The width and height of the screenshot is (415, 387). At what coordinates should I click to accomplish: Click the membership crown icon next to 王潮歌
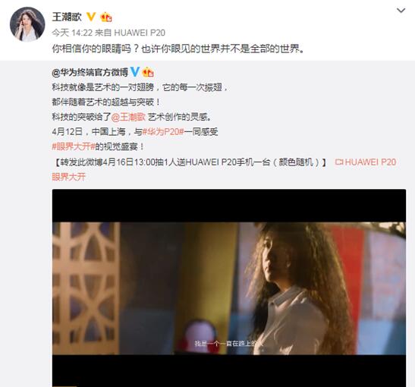106,17
